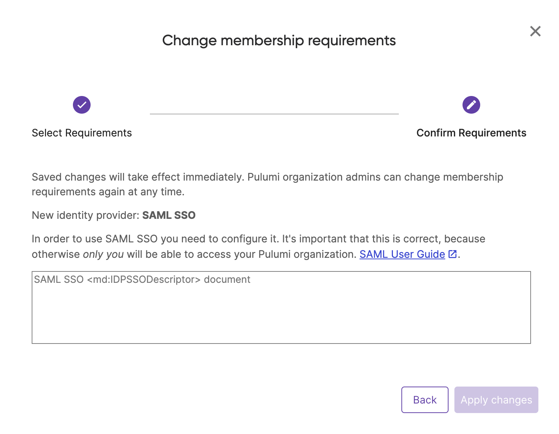559x434 pixels.
Task: Click the pencil icon above Confirm Requirements
Action: 471,105
